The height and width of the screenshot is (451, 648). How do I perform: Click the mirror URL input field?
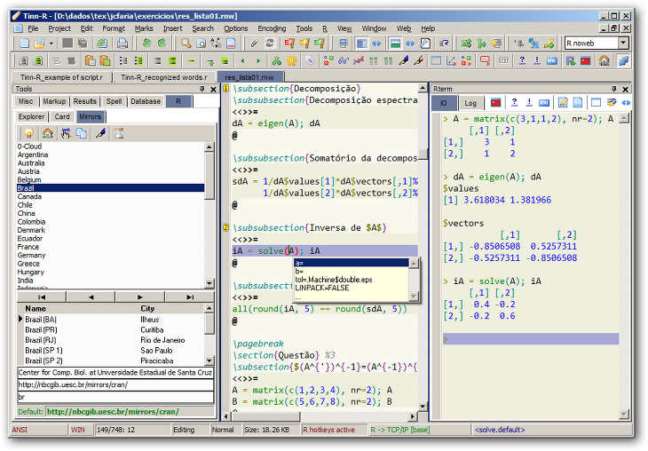(x=115, y=384)
